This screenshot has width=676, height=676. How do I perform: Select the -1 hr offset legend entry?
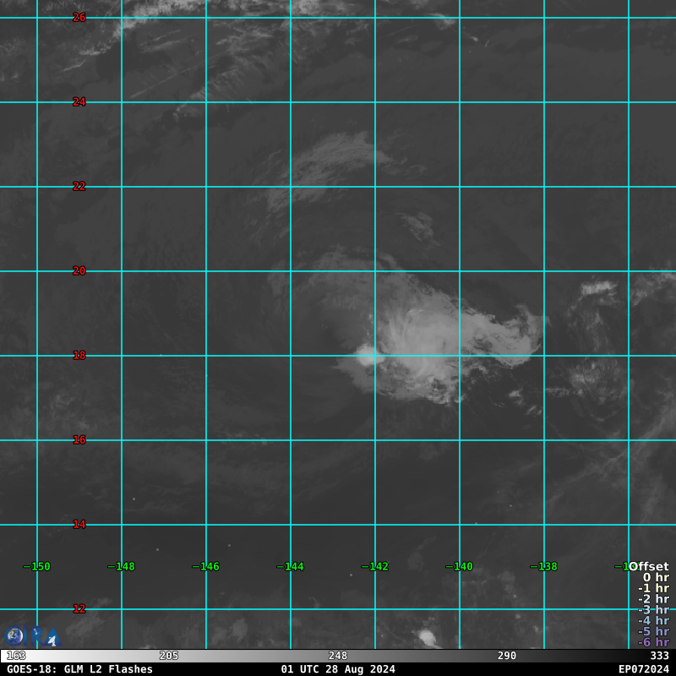point(652,589)
